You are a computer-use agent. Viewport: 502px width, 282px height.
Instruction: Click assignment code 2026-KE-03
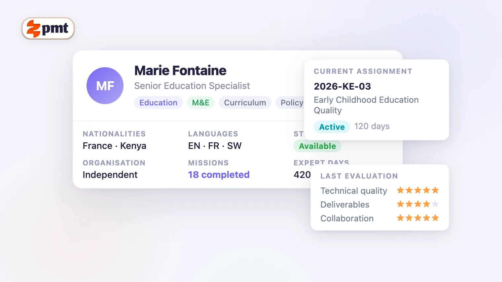tap(342, 86)
